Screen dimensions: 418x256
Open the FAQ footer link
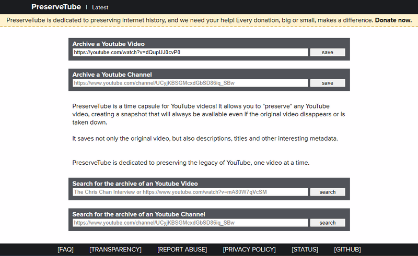click(x=65, y=250)
